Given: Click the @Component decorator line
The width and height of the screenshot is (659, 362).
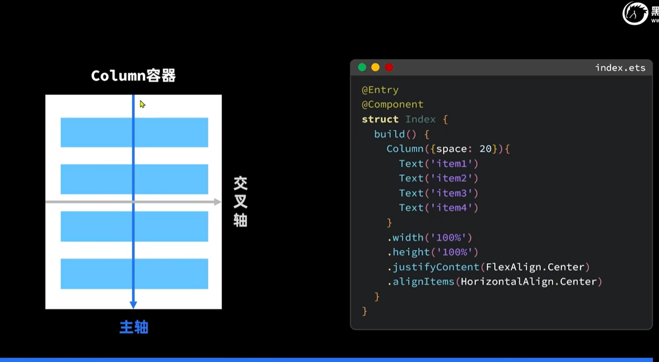Looking at the screenshot, I should tap(392, 104).
